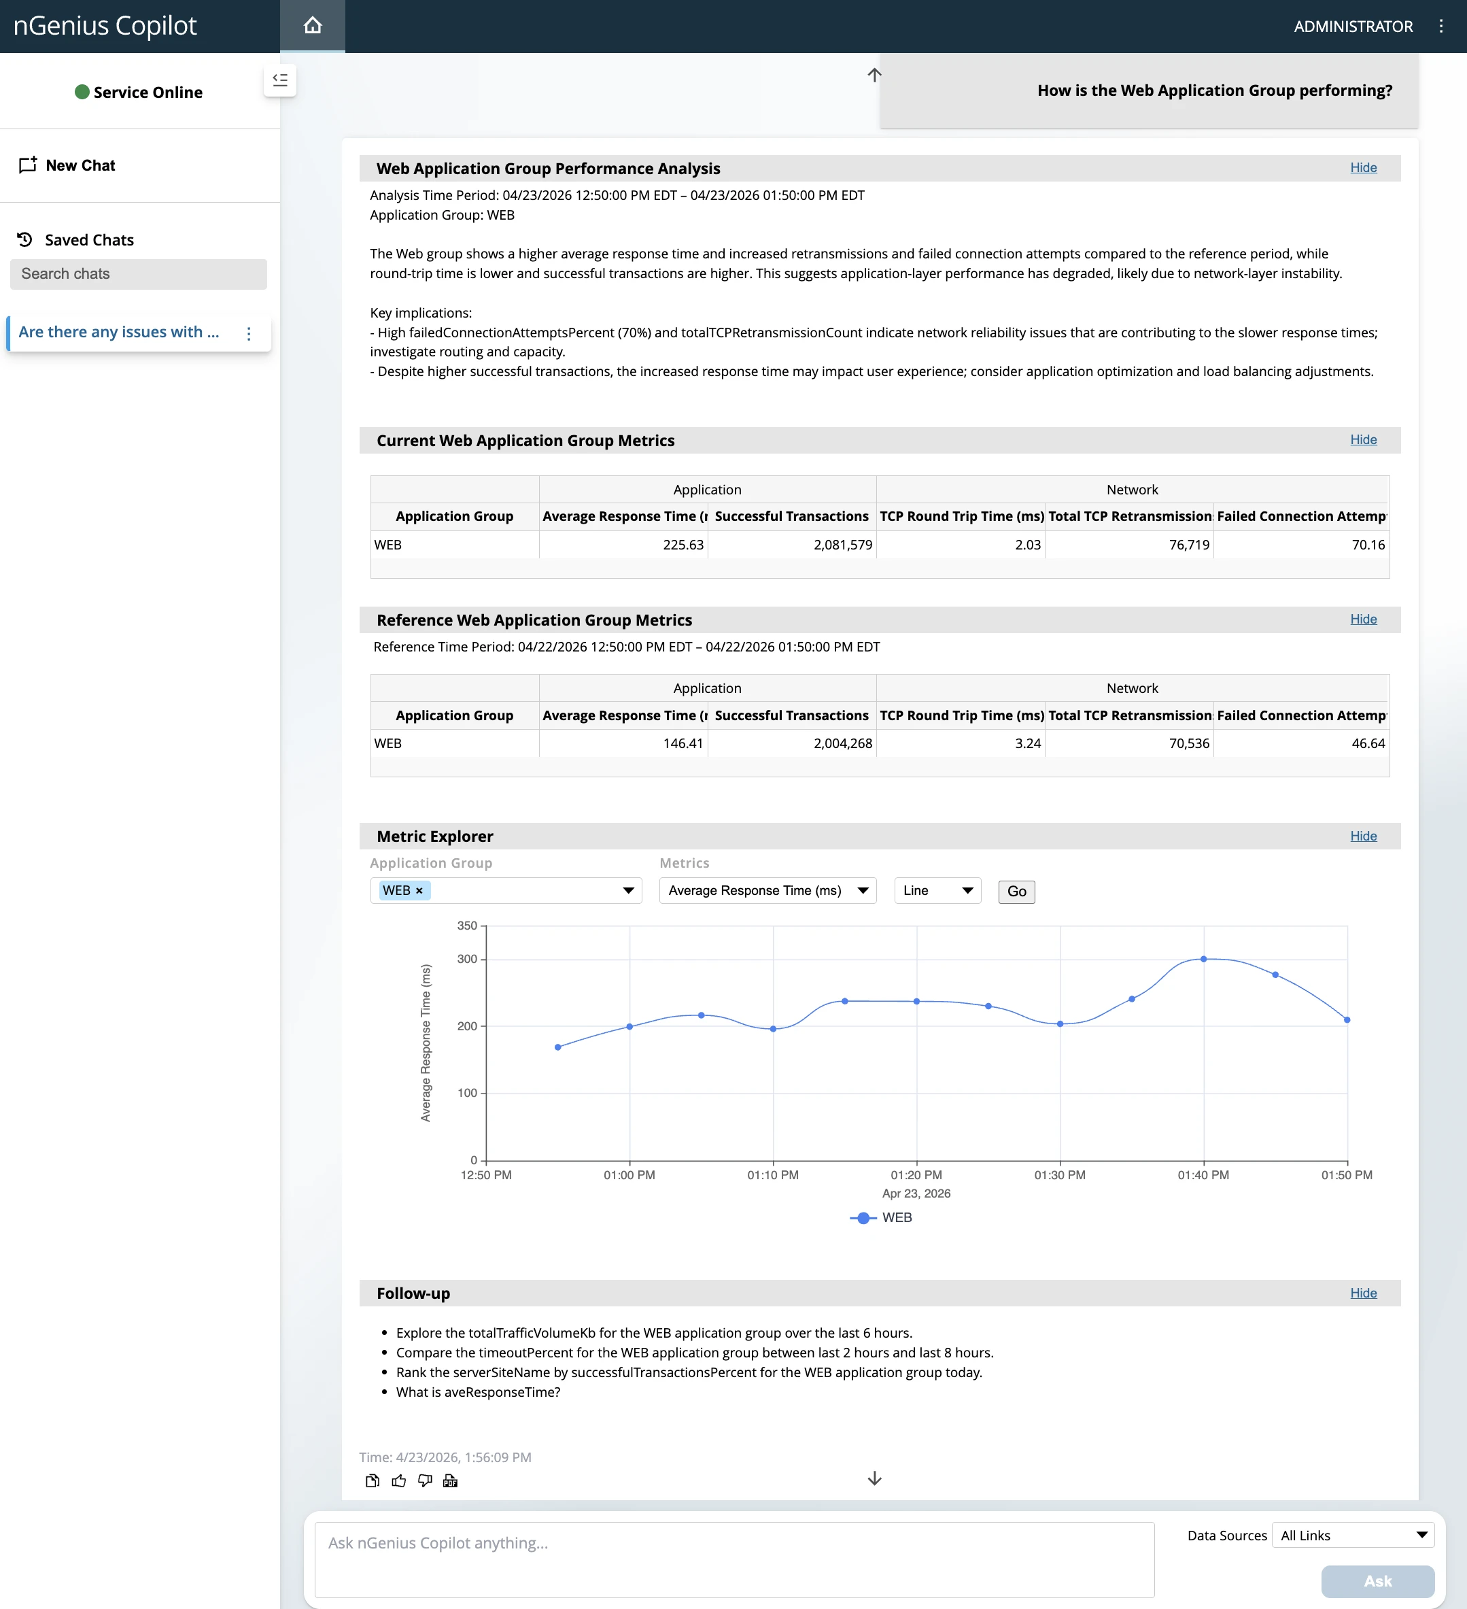Click the current Average Response Time 225.63
The image size is (1467, 1609).
point(683,545)
